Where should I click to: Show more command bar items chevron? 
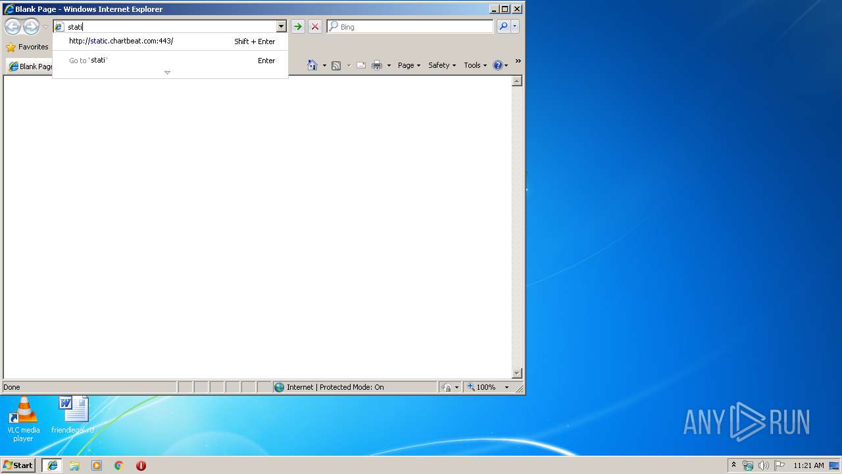[x=518, y=61]
